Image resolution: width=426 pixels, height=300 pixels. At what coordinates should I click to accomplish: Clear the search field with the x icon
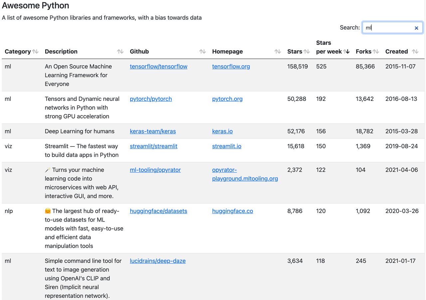[416, 28]
